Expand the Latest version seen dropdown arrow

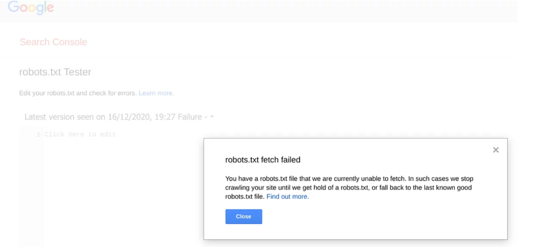pyautogui.click(x=212, y=117)
